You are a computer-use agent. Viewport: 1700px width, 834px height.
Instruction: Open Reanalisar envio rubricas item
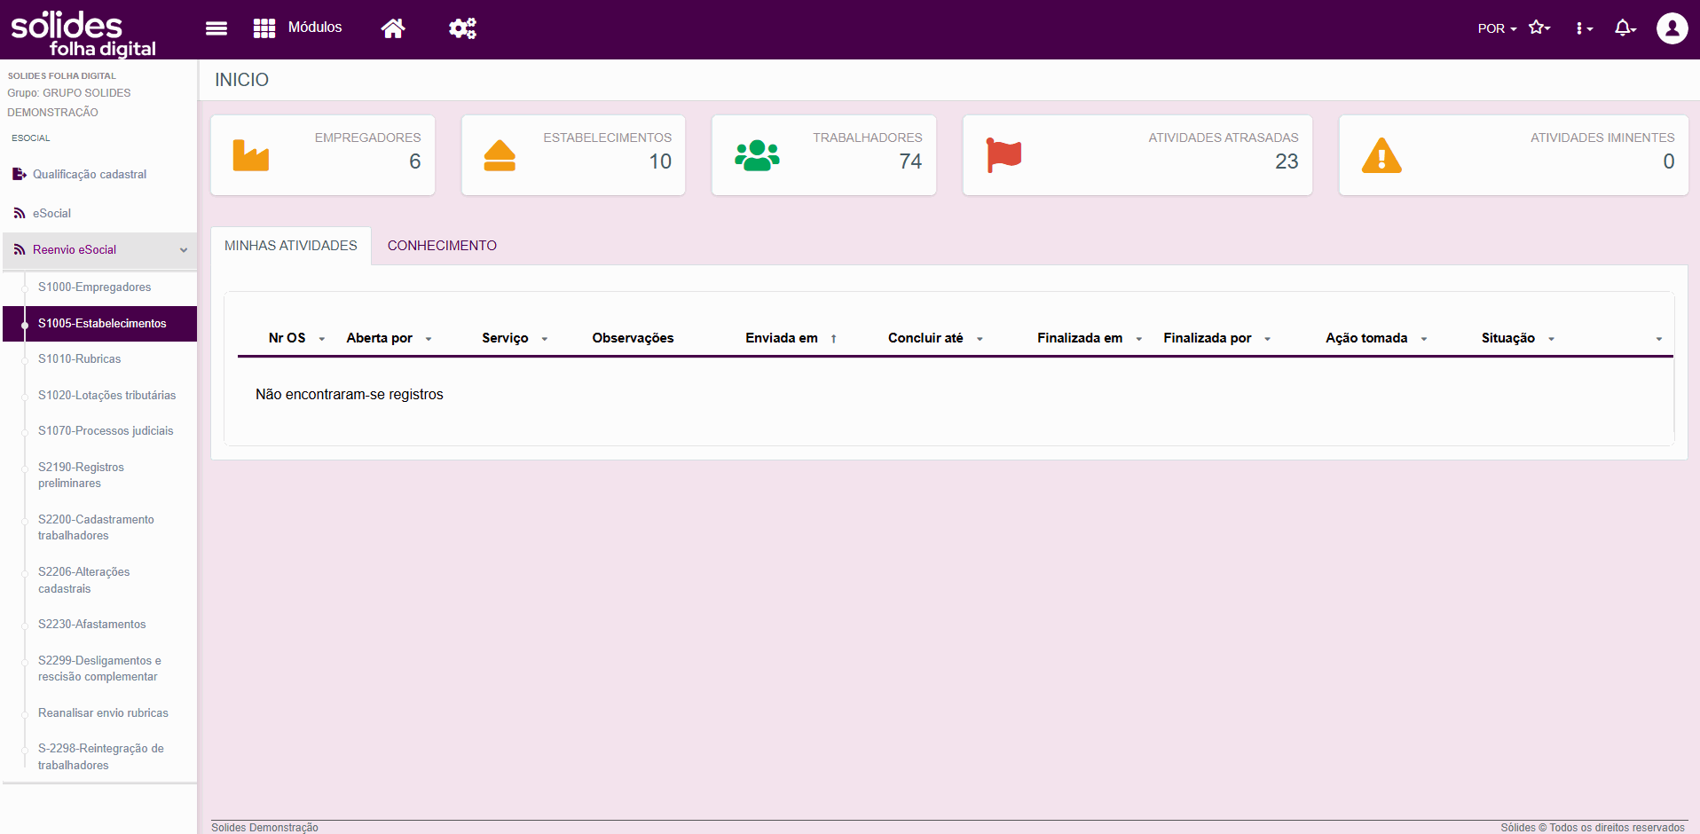pyautogui.click(x=103, y=712)
